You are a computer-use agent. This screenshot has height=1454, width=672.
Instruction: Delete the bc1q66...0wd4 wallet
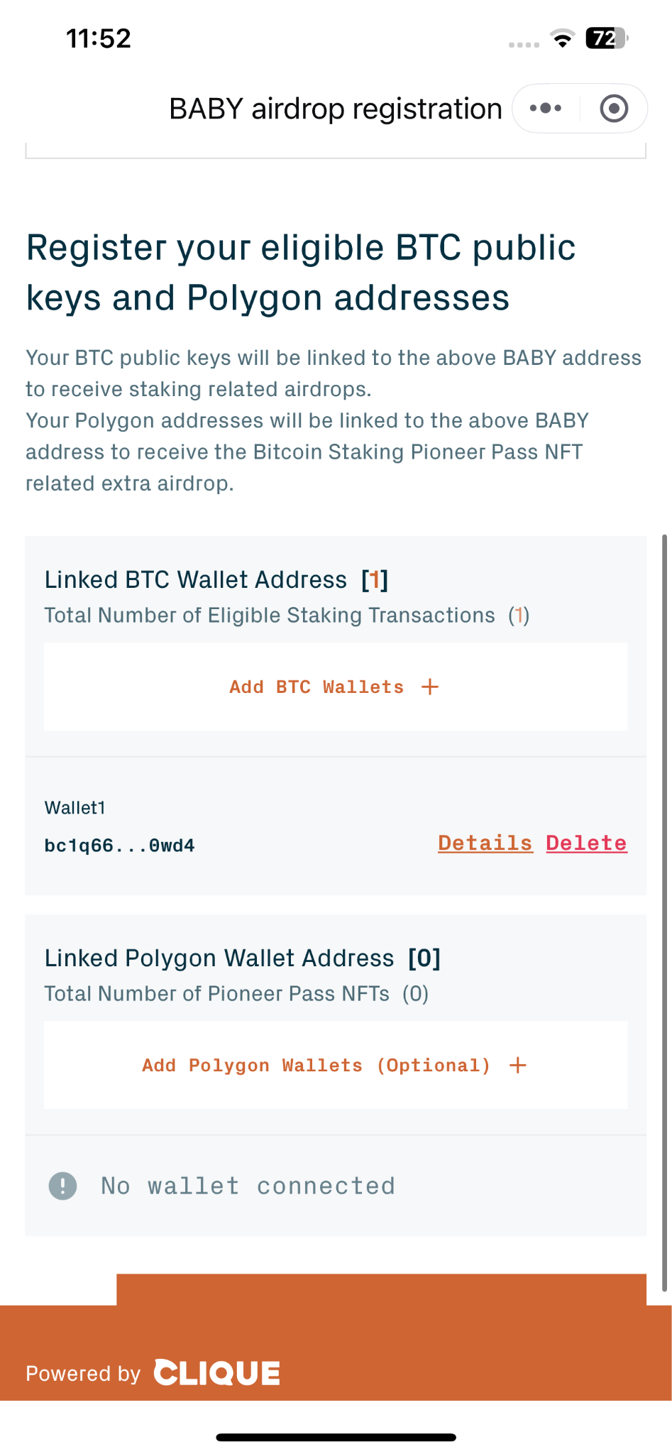click(x=587, y=843)
